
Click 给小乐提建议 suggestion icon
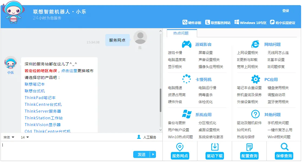pyautogui.click(x=272, y=22)
